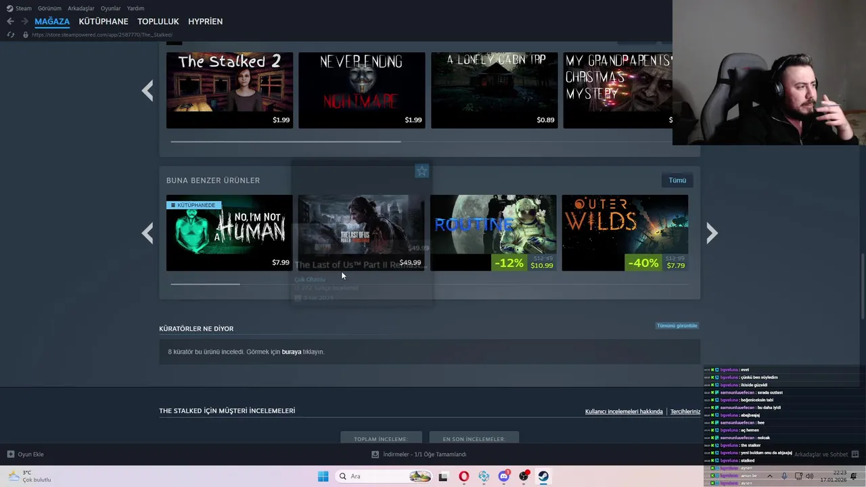The width and height of the screenshot is (866, 487).
Task: Click the top carousel scrollbar
Action: pyautogui.click(x=286, y=141)
